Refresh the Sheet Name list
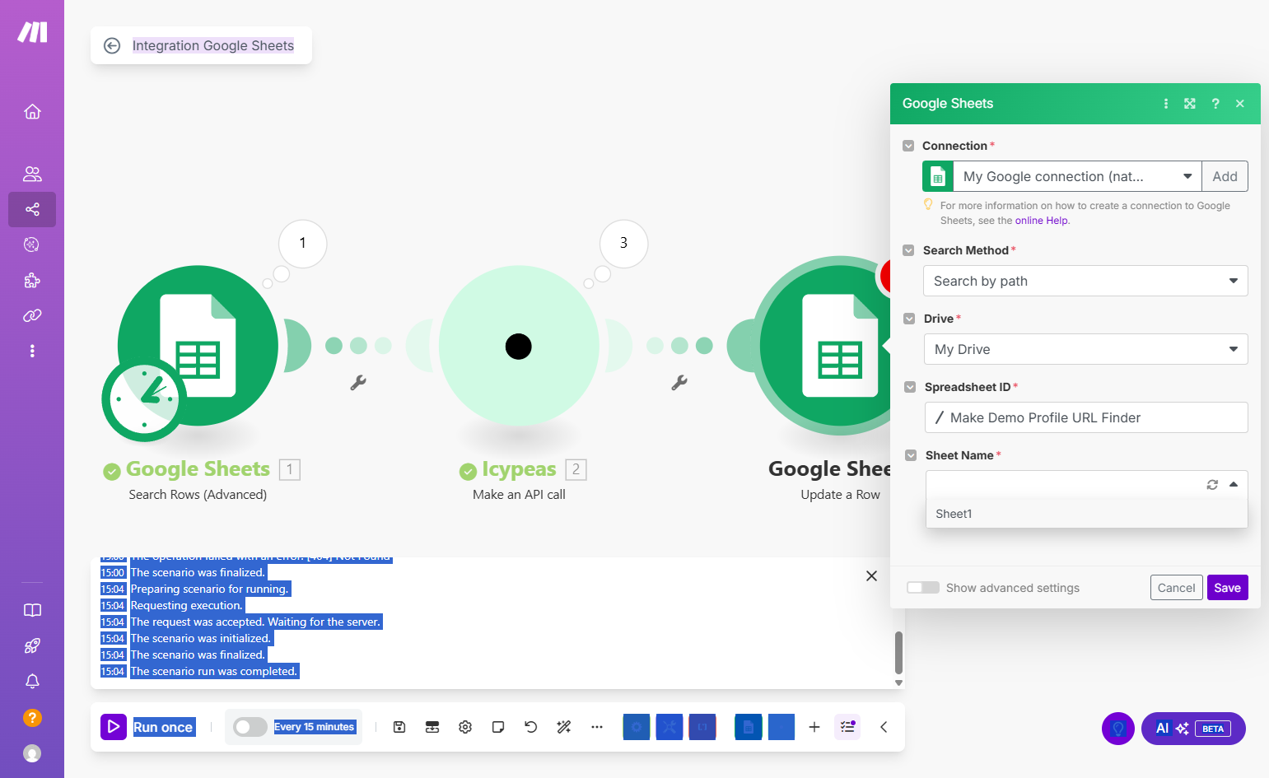The image size is (1269, 778). [x=1212, y=485]
